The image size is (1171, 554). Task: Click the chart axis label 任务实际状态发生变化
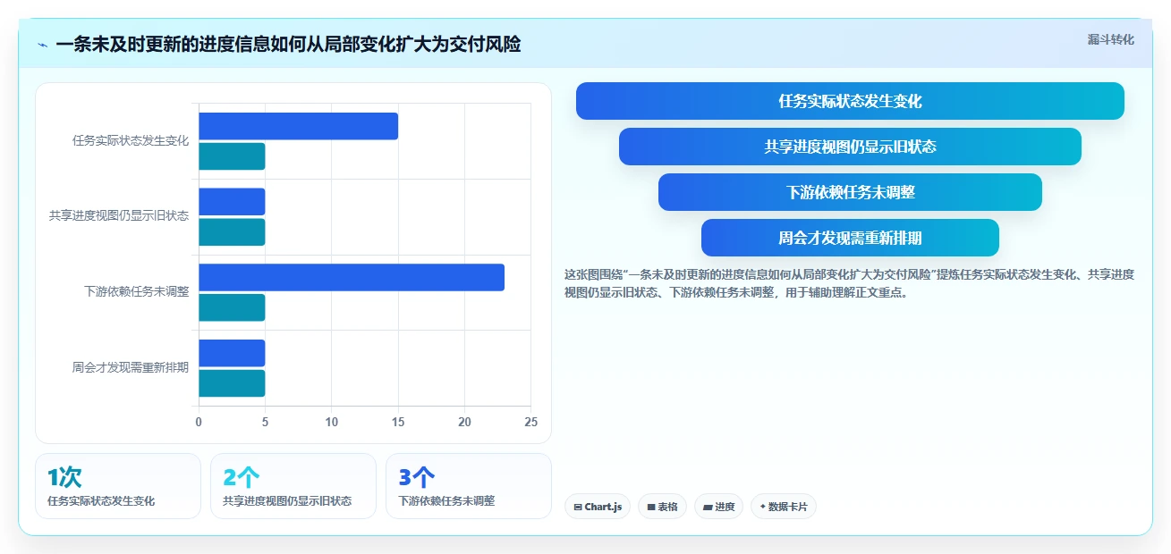[x=131, y=140]
